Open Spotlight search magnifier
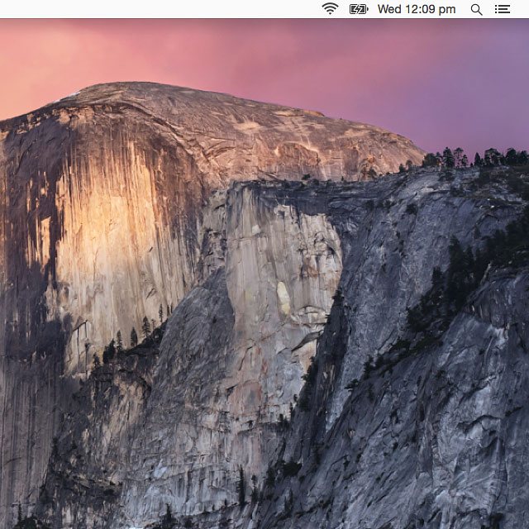This screenshot has height=529, width=529. (x=476, y=9)
